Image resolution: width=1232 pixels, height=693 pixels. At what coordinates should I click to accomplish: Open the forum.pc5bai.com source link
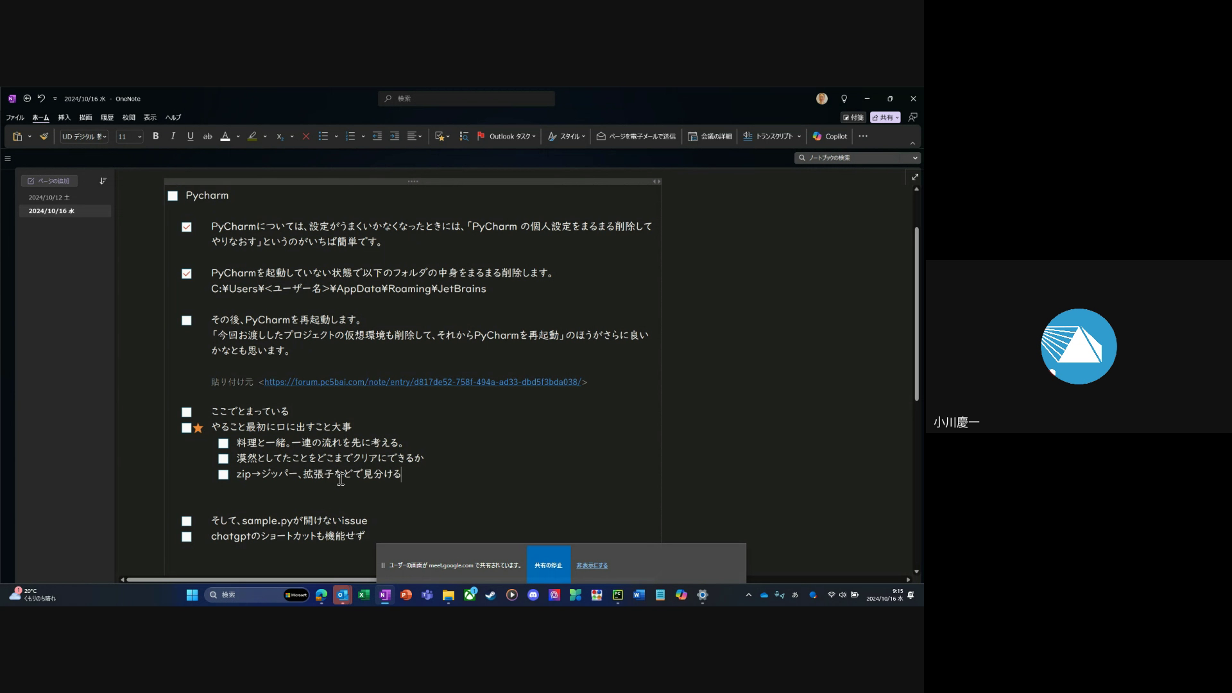point(422,382)
